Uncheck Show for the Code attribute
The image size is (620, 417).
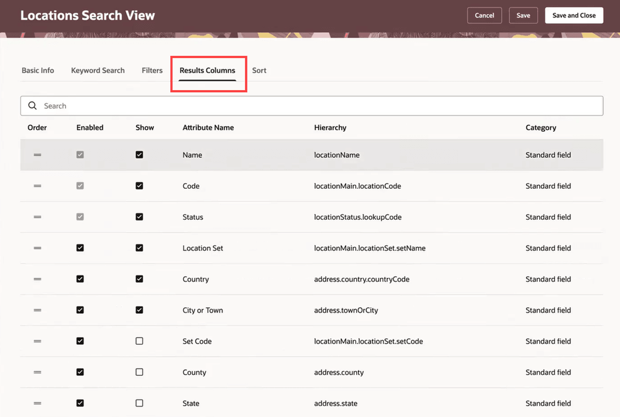tap(139, 186)
